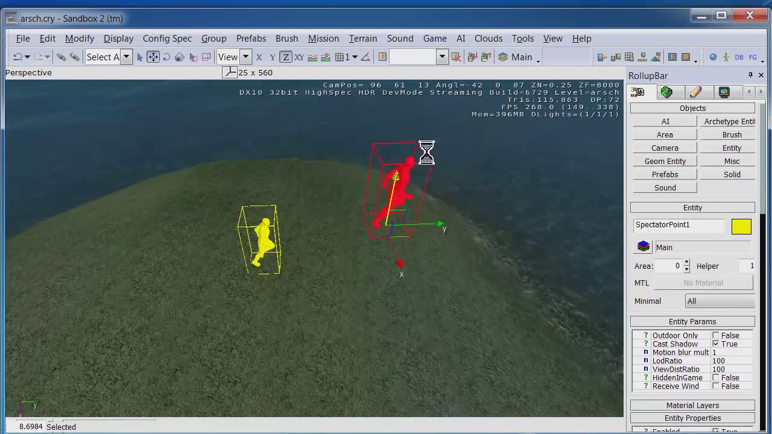Open the Select All filter dropdown

click(126, 57)
